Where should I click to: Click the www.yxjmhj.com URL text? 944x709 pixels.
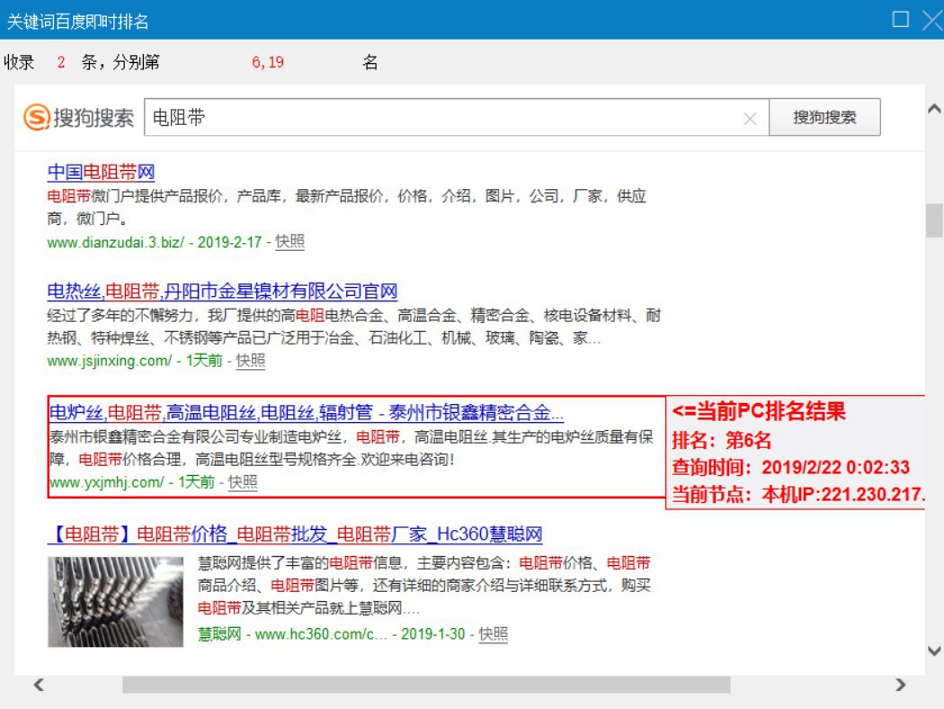coord(107,482)
